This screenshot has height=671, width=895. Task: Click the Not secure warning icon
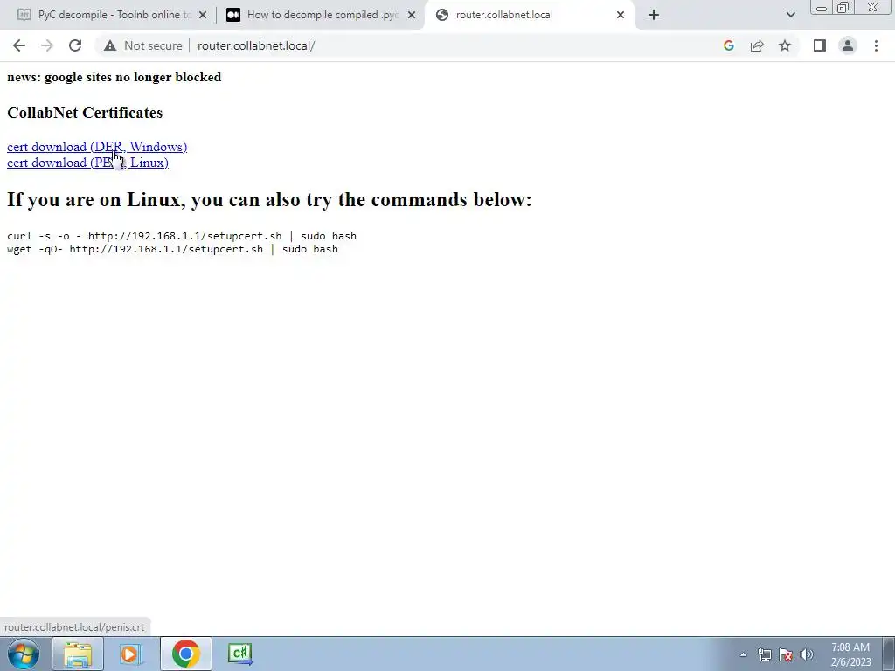[110, 45]
